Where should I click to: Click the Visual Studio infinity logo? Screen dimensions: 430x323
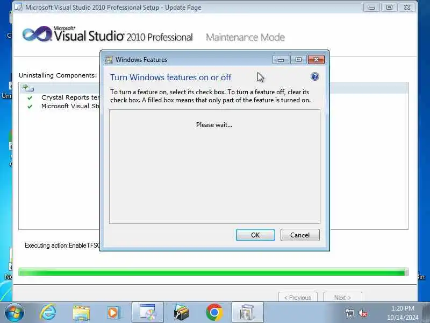click(x=37, y=34)
